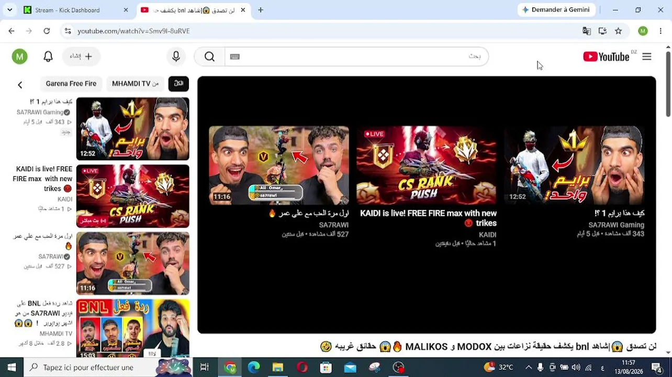Open sidebar 11:16 Ali Omar video thumbnail
The image size is (672, 377).
point(133,263)
